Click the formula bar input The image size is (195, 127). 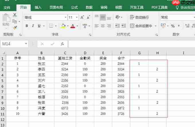[x=132, y=44]
